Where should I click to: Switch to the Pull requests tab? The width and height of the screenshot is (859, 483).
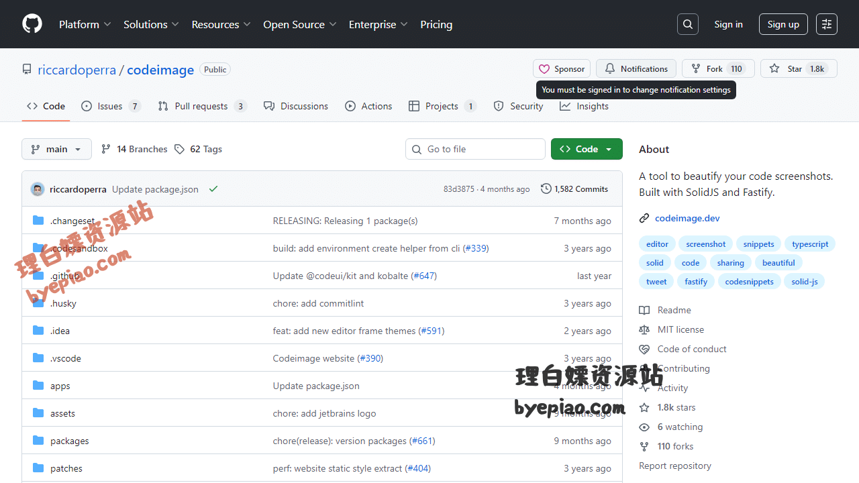coord(202,106)
